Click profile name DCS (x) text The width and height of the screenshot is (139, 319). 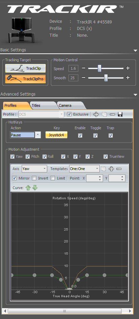tap(84, 29)
